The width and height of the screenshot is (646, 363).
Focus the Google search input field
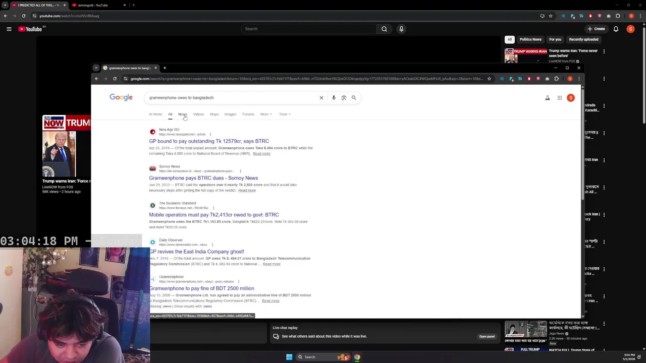232,98
